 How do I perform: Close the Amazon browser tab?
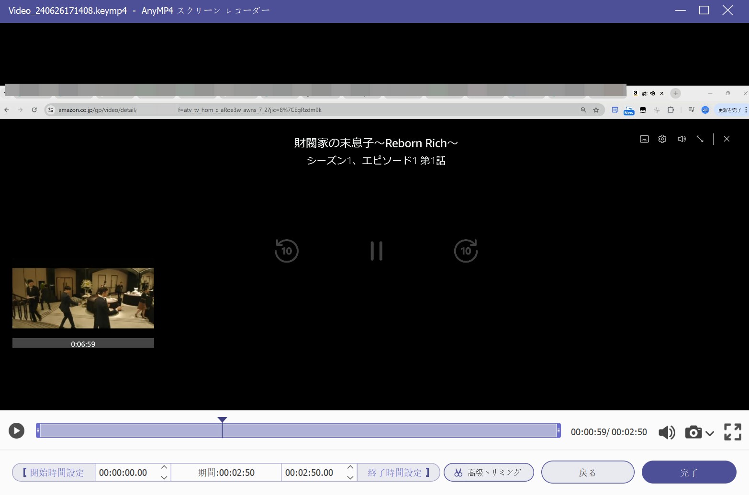point(662,93)
